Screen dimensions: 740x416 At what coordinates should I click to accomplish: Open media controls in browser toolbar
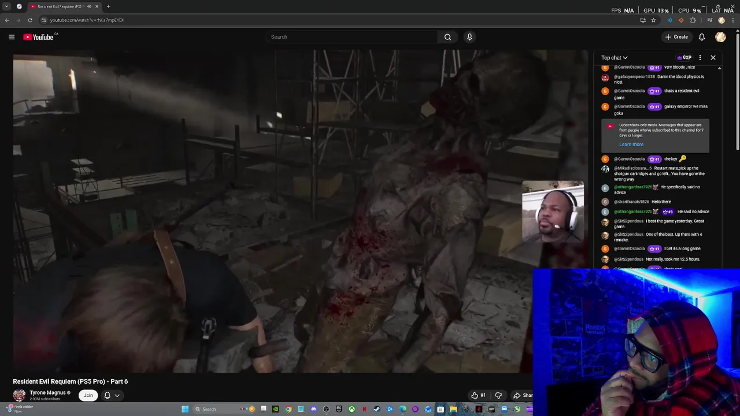710,20
